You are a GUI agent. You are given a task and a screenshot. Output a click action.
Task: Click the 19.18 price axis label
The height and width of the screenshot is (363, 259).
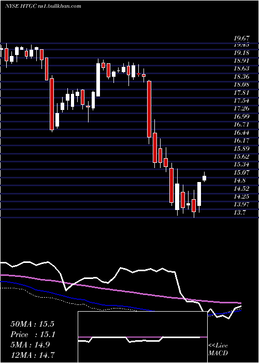241,53
